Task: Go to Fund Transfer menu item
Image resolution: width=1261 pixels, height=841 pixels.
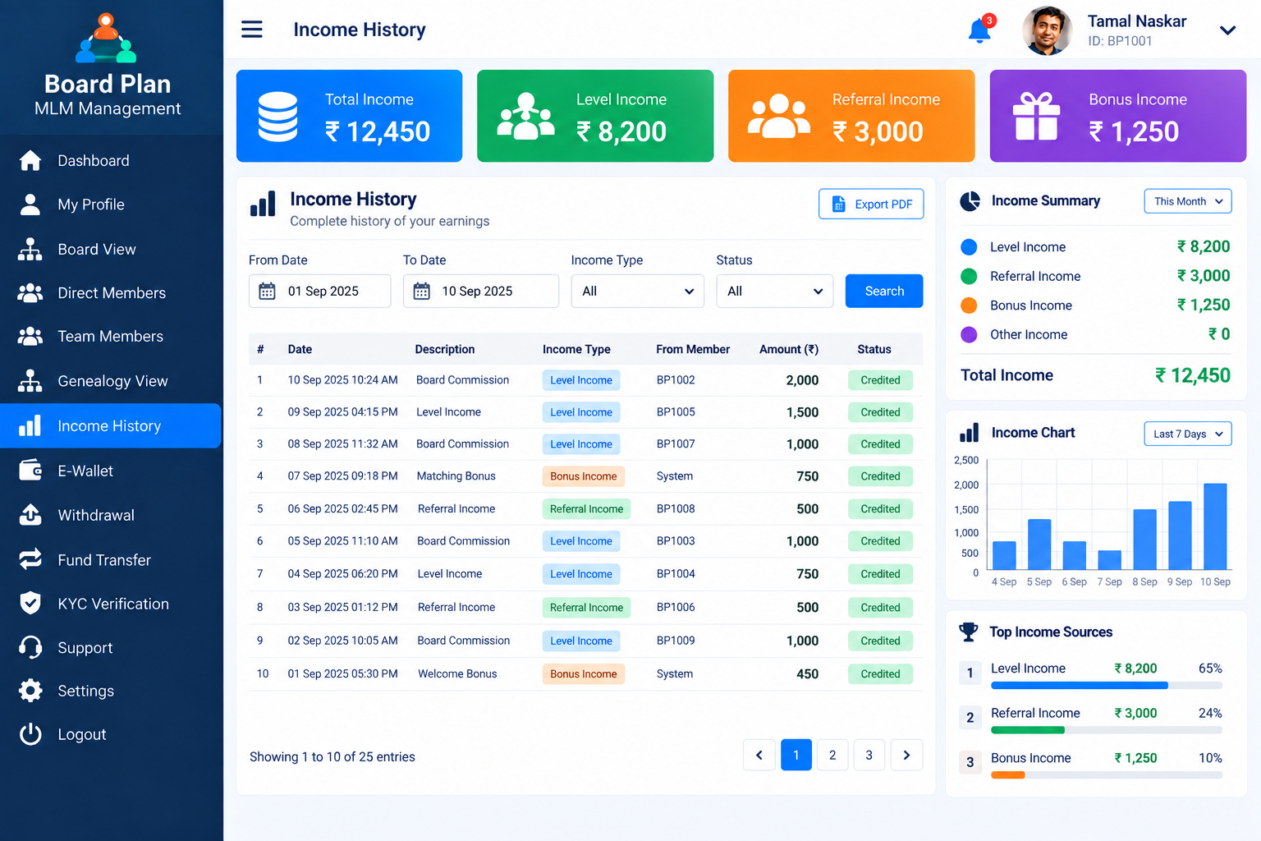Action: (x=111, y=559)
